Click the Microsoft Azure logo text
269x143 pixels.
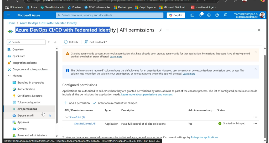pyautogui.click(x=29, y=15)
